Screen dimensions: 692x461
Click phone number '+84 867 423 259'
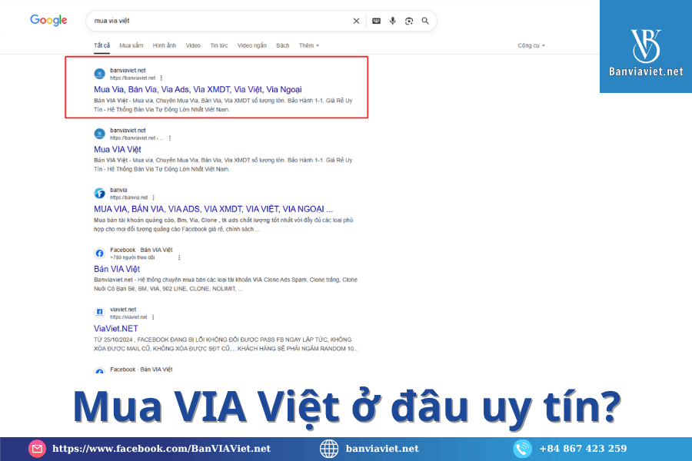click(x=583, y=449)
